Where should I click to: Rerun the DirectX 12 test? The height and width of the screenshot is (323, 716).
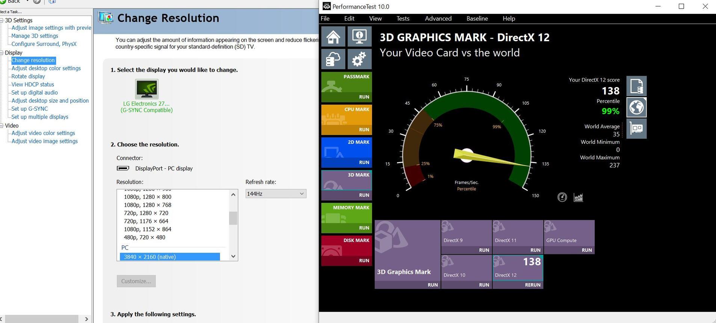533,285
